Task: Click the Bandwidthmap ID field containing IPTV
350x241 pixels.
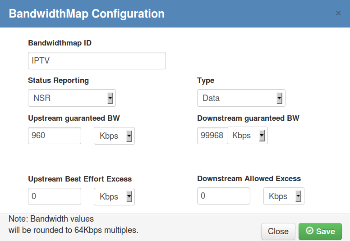Action: point(97,61)
